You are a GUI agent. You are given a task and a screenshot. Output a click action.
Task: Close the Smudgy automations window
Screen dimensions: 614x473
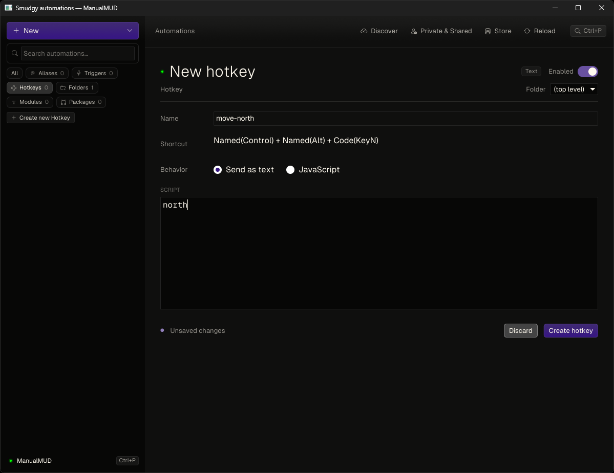tap(602, 8)
